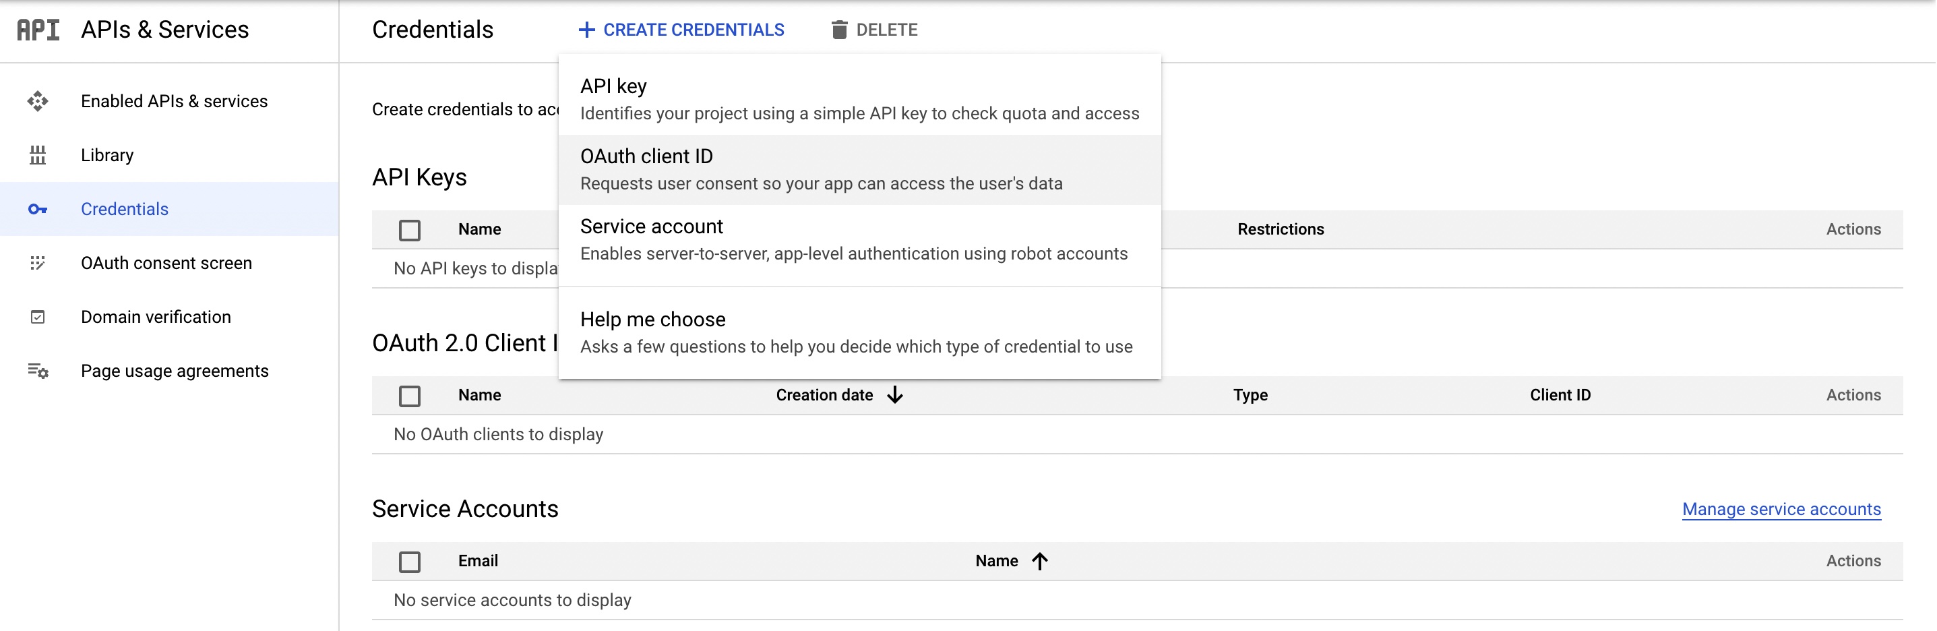Click the Service Accounts section heading
This screenshot has width=1937, height=631.
pyautogui.click(x=464, y=509)
